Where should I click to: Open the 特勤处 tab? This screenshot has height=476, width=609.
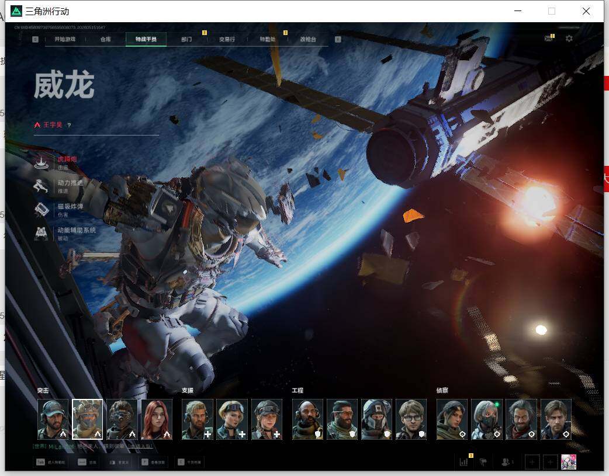click(268, 39)
